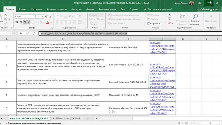Add a new sheet with plus button
The width and height of the screenshot is (222, 125).
[x=87, y=118]
